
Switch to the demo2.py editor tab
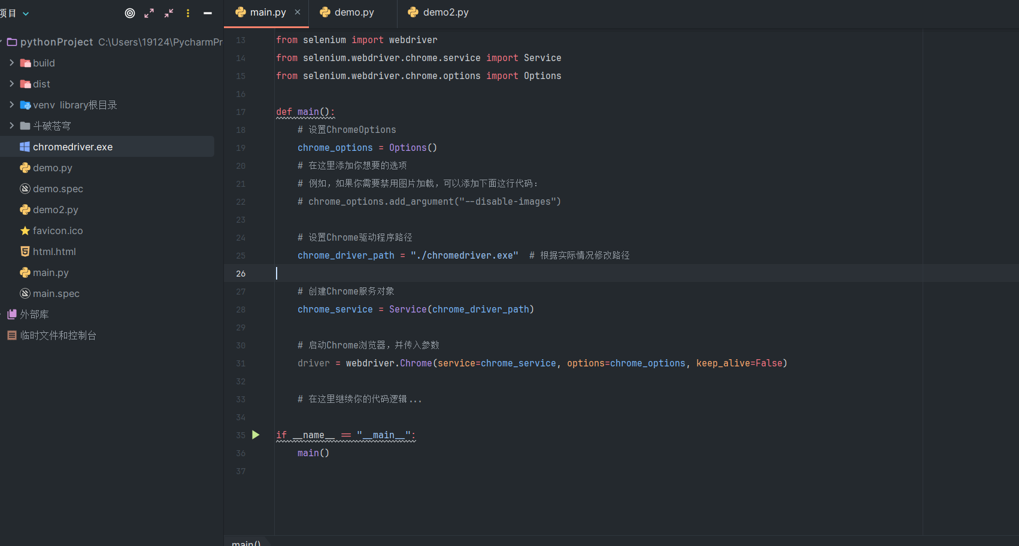coord(438,13)
